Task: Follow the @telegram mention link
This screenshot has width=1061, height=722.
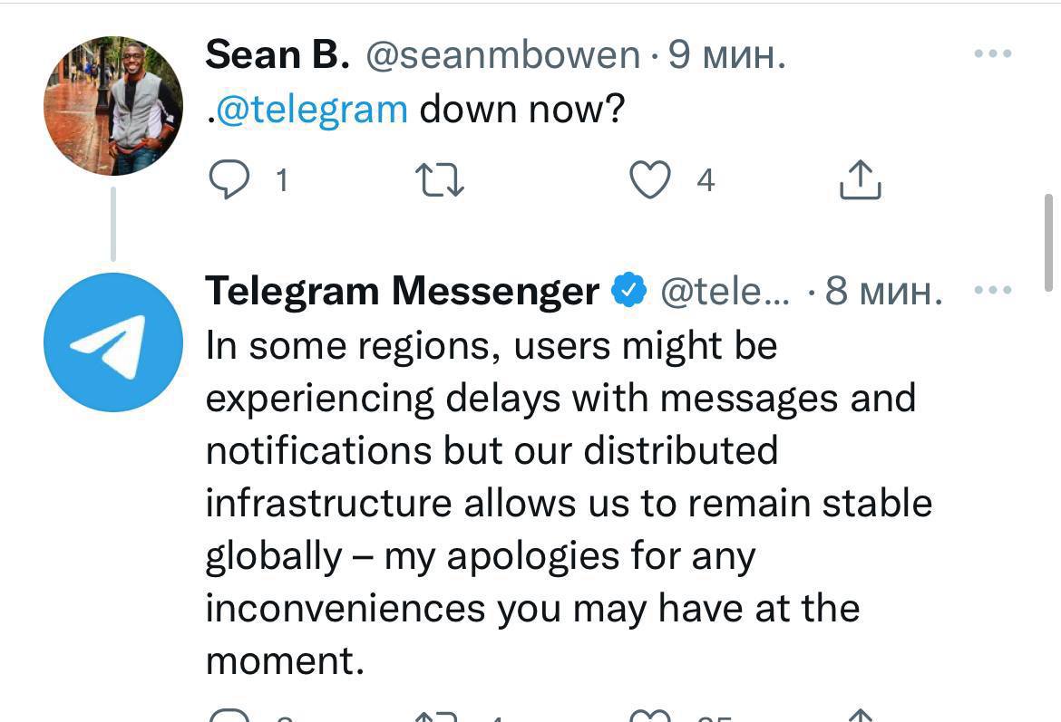Action: [x=310, y=109]
